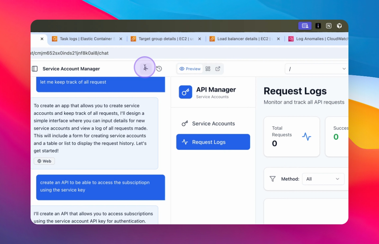379x244 pixels.
Task: Close the Load balancer details tab
Action: click(x=278, y=39)
